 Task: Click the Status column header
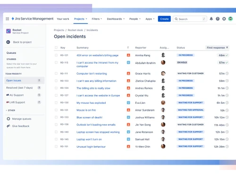pyautogui.click(x=181, y=48)
